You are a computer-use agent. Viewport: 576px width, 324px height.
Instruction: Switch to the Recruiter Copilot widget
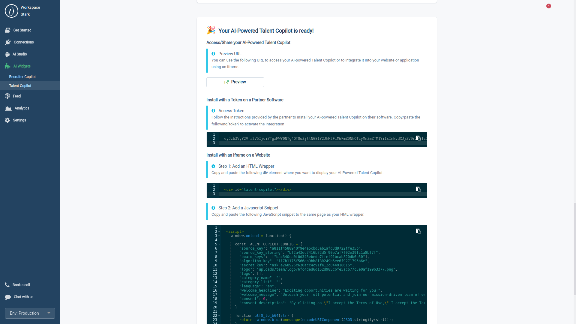[22, 76]
